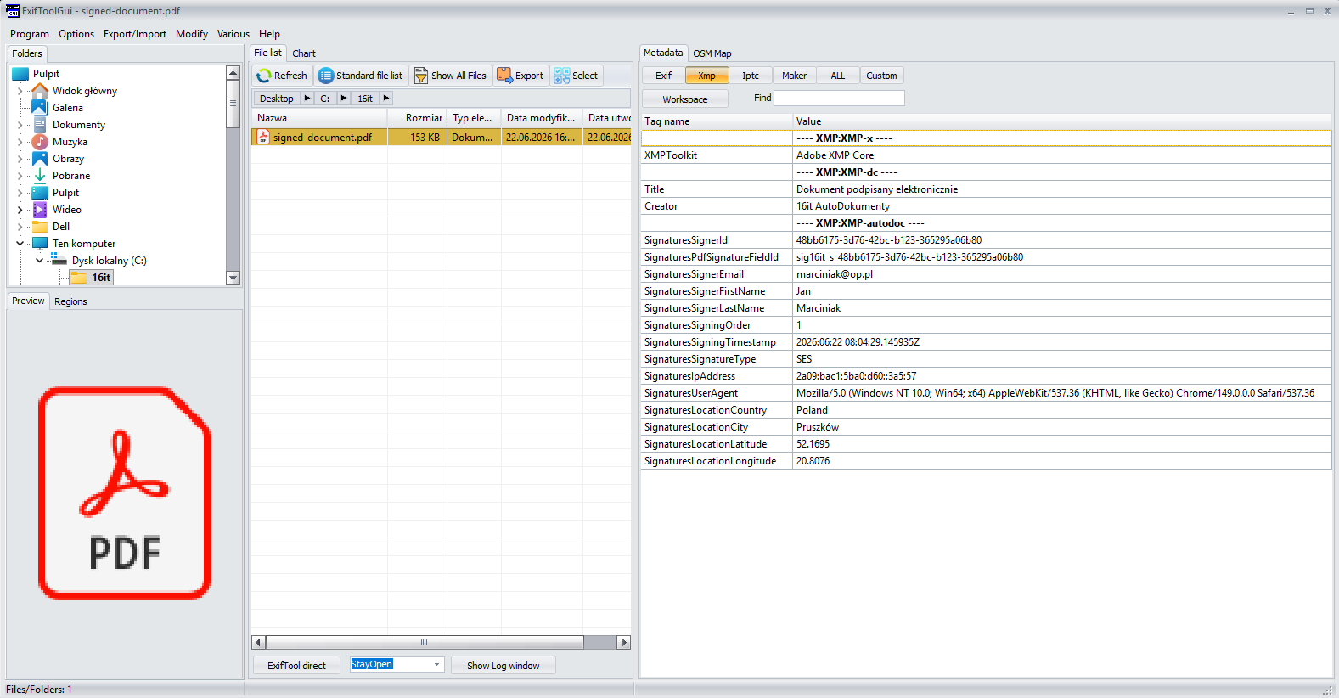Click the Pobrane download arrow icon
1339x698 pixels.
coord(40,176)
